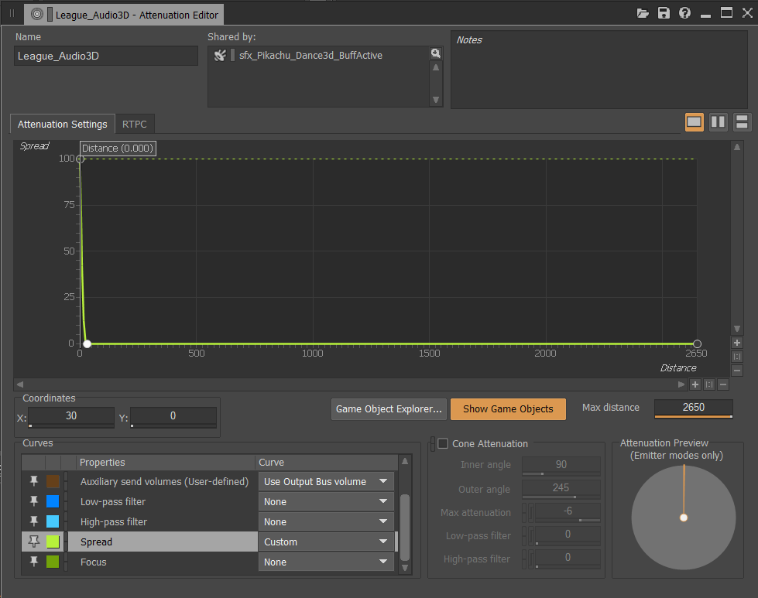
Task: Zoom in horizontally with bottom plus icon
Action: (695, 384)
